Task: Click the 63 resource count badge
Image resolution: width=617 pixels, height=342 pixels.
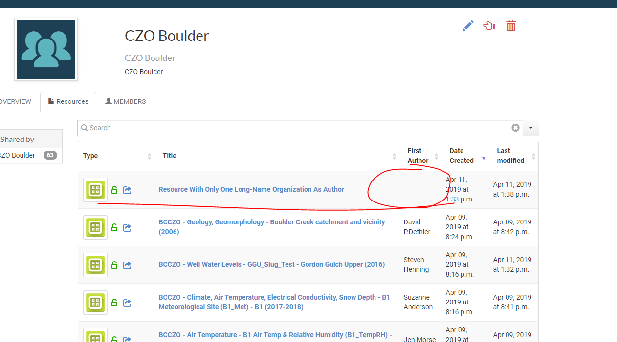Action: click(50, 155)
